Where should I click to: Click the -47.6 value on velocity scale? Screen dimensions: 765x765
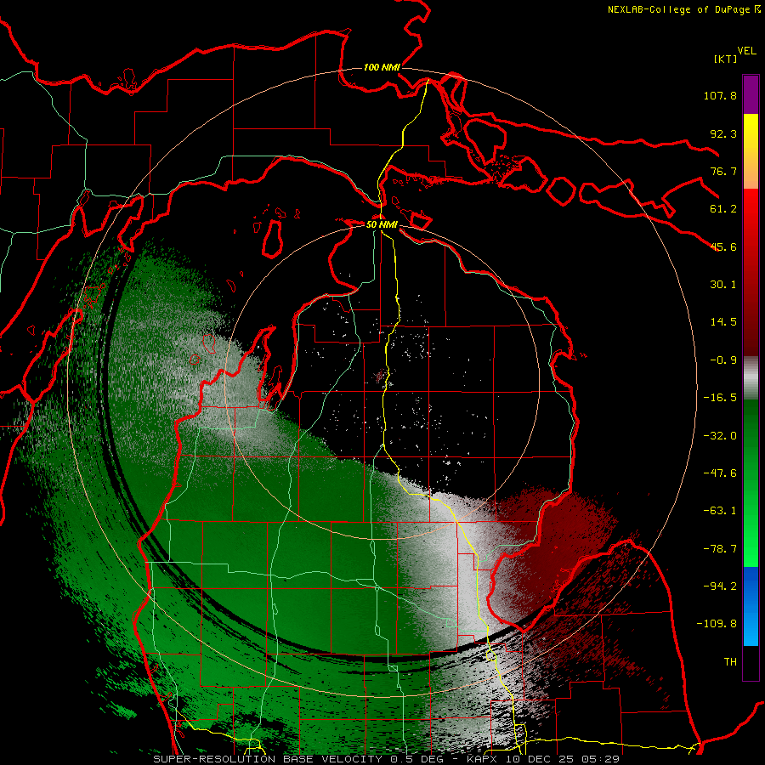(x=720, y=473)
